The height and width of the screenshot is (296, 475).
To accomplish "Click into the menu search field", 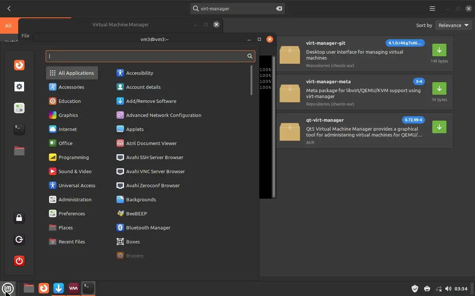I will pyautogui.click(x=150, y=56).
